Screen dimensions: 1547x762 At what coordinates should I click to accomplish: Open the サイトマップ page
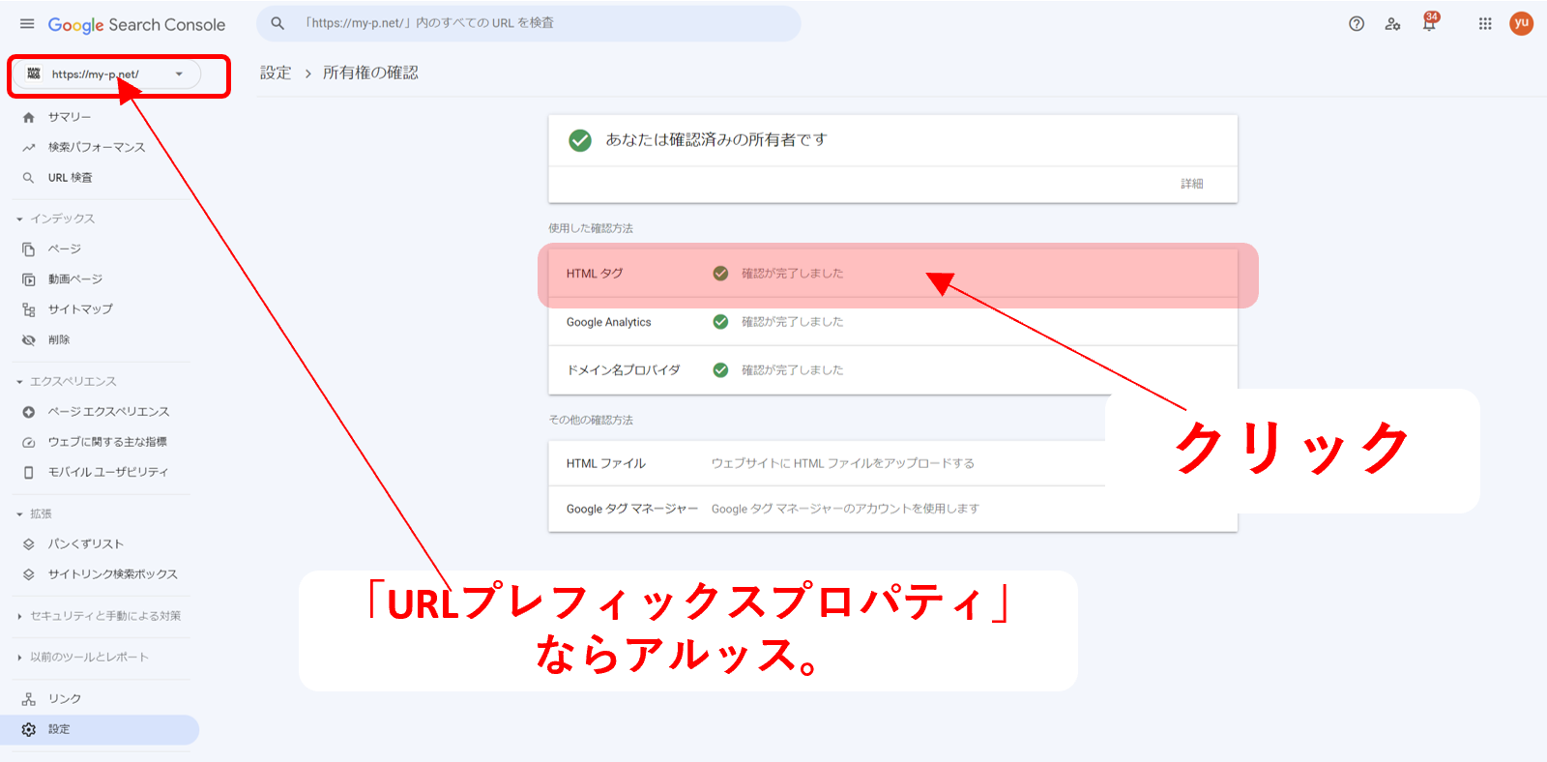click(80, 309)
